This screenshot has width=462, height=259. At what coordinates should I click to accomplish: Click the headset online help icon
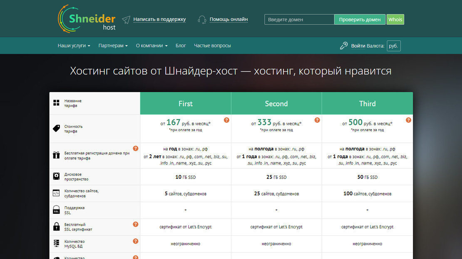(202, 20)
